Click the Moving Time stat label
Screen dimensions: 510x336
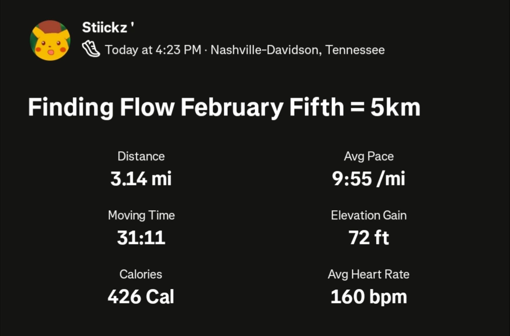[x=141, y=215]
